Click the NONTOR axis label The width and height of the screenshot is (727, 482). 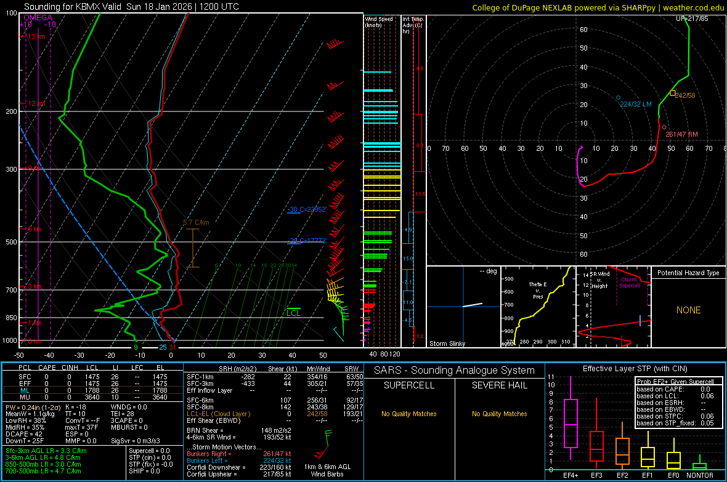pos(700,475)
